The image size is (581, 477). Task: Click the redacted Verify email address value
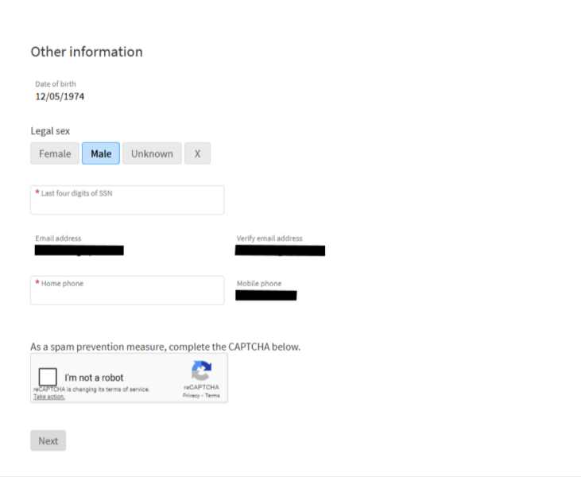coord(280,250)
